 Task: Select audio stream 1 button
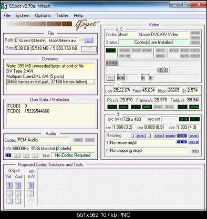8,155
